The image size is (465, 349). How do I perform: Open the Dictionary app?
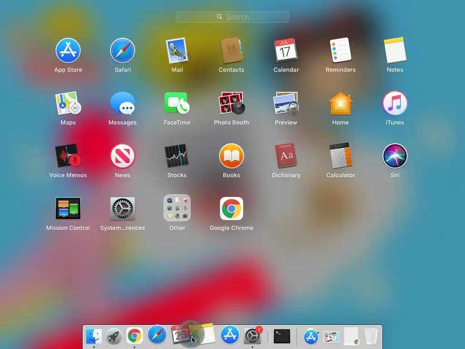(x=286, y=156)
